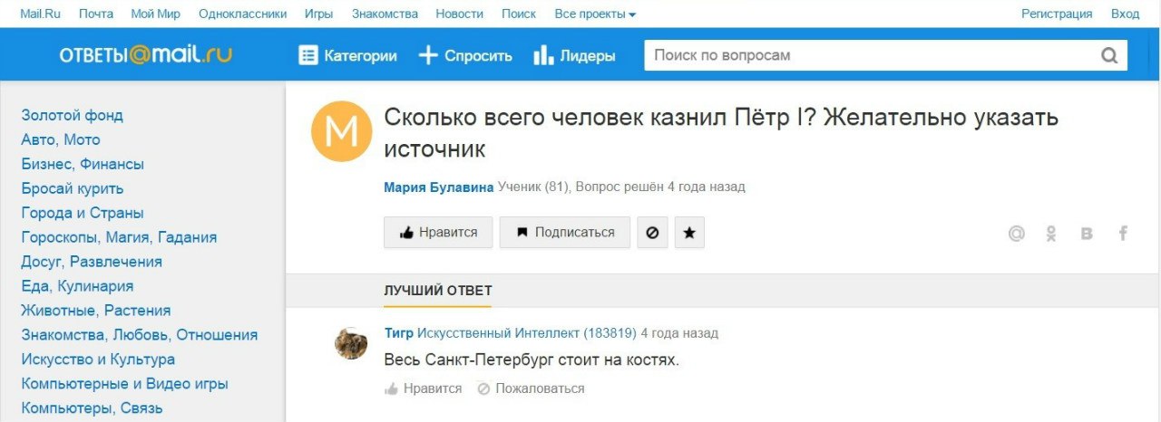Image resolution: width=1161 pixels, height=422 pixels.
Task: Click the question title about Пётр I
Action: click(721, 133)
